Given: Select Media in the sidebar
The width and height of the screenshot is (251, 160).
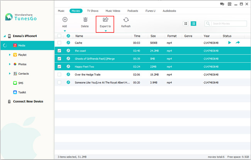Looking at the screenshot, I should (27, 46).
